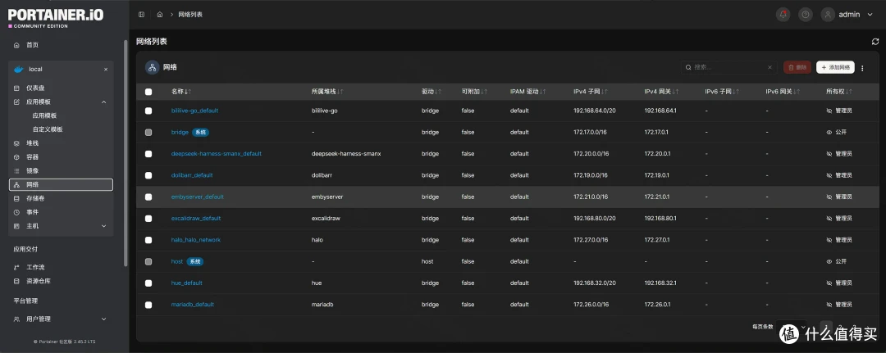
Task: Select 应用模板 submenu item under templates
Action: [x=44, y=115]
